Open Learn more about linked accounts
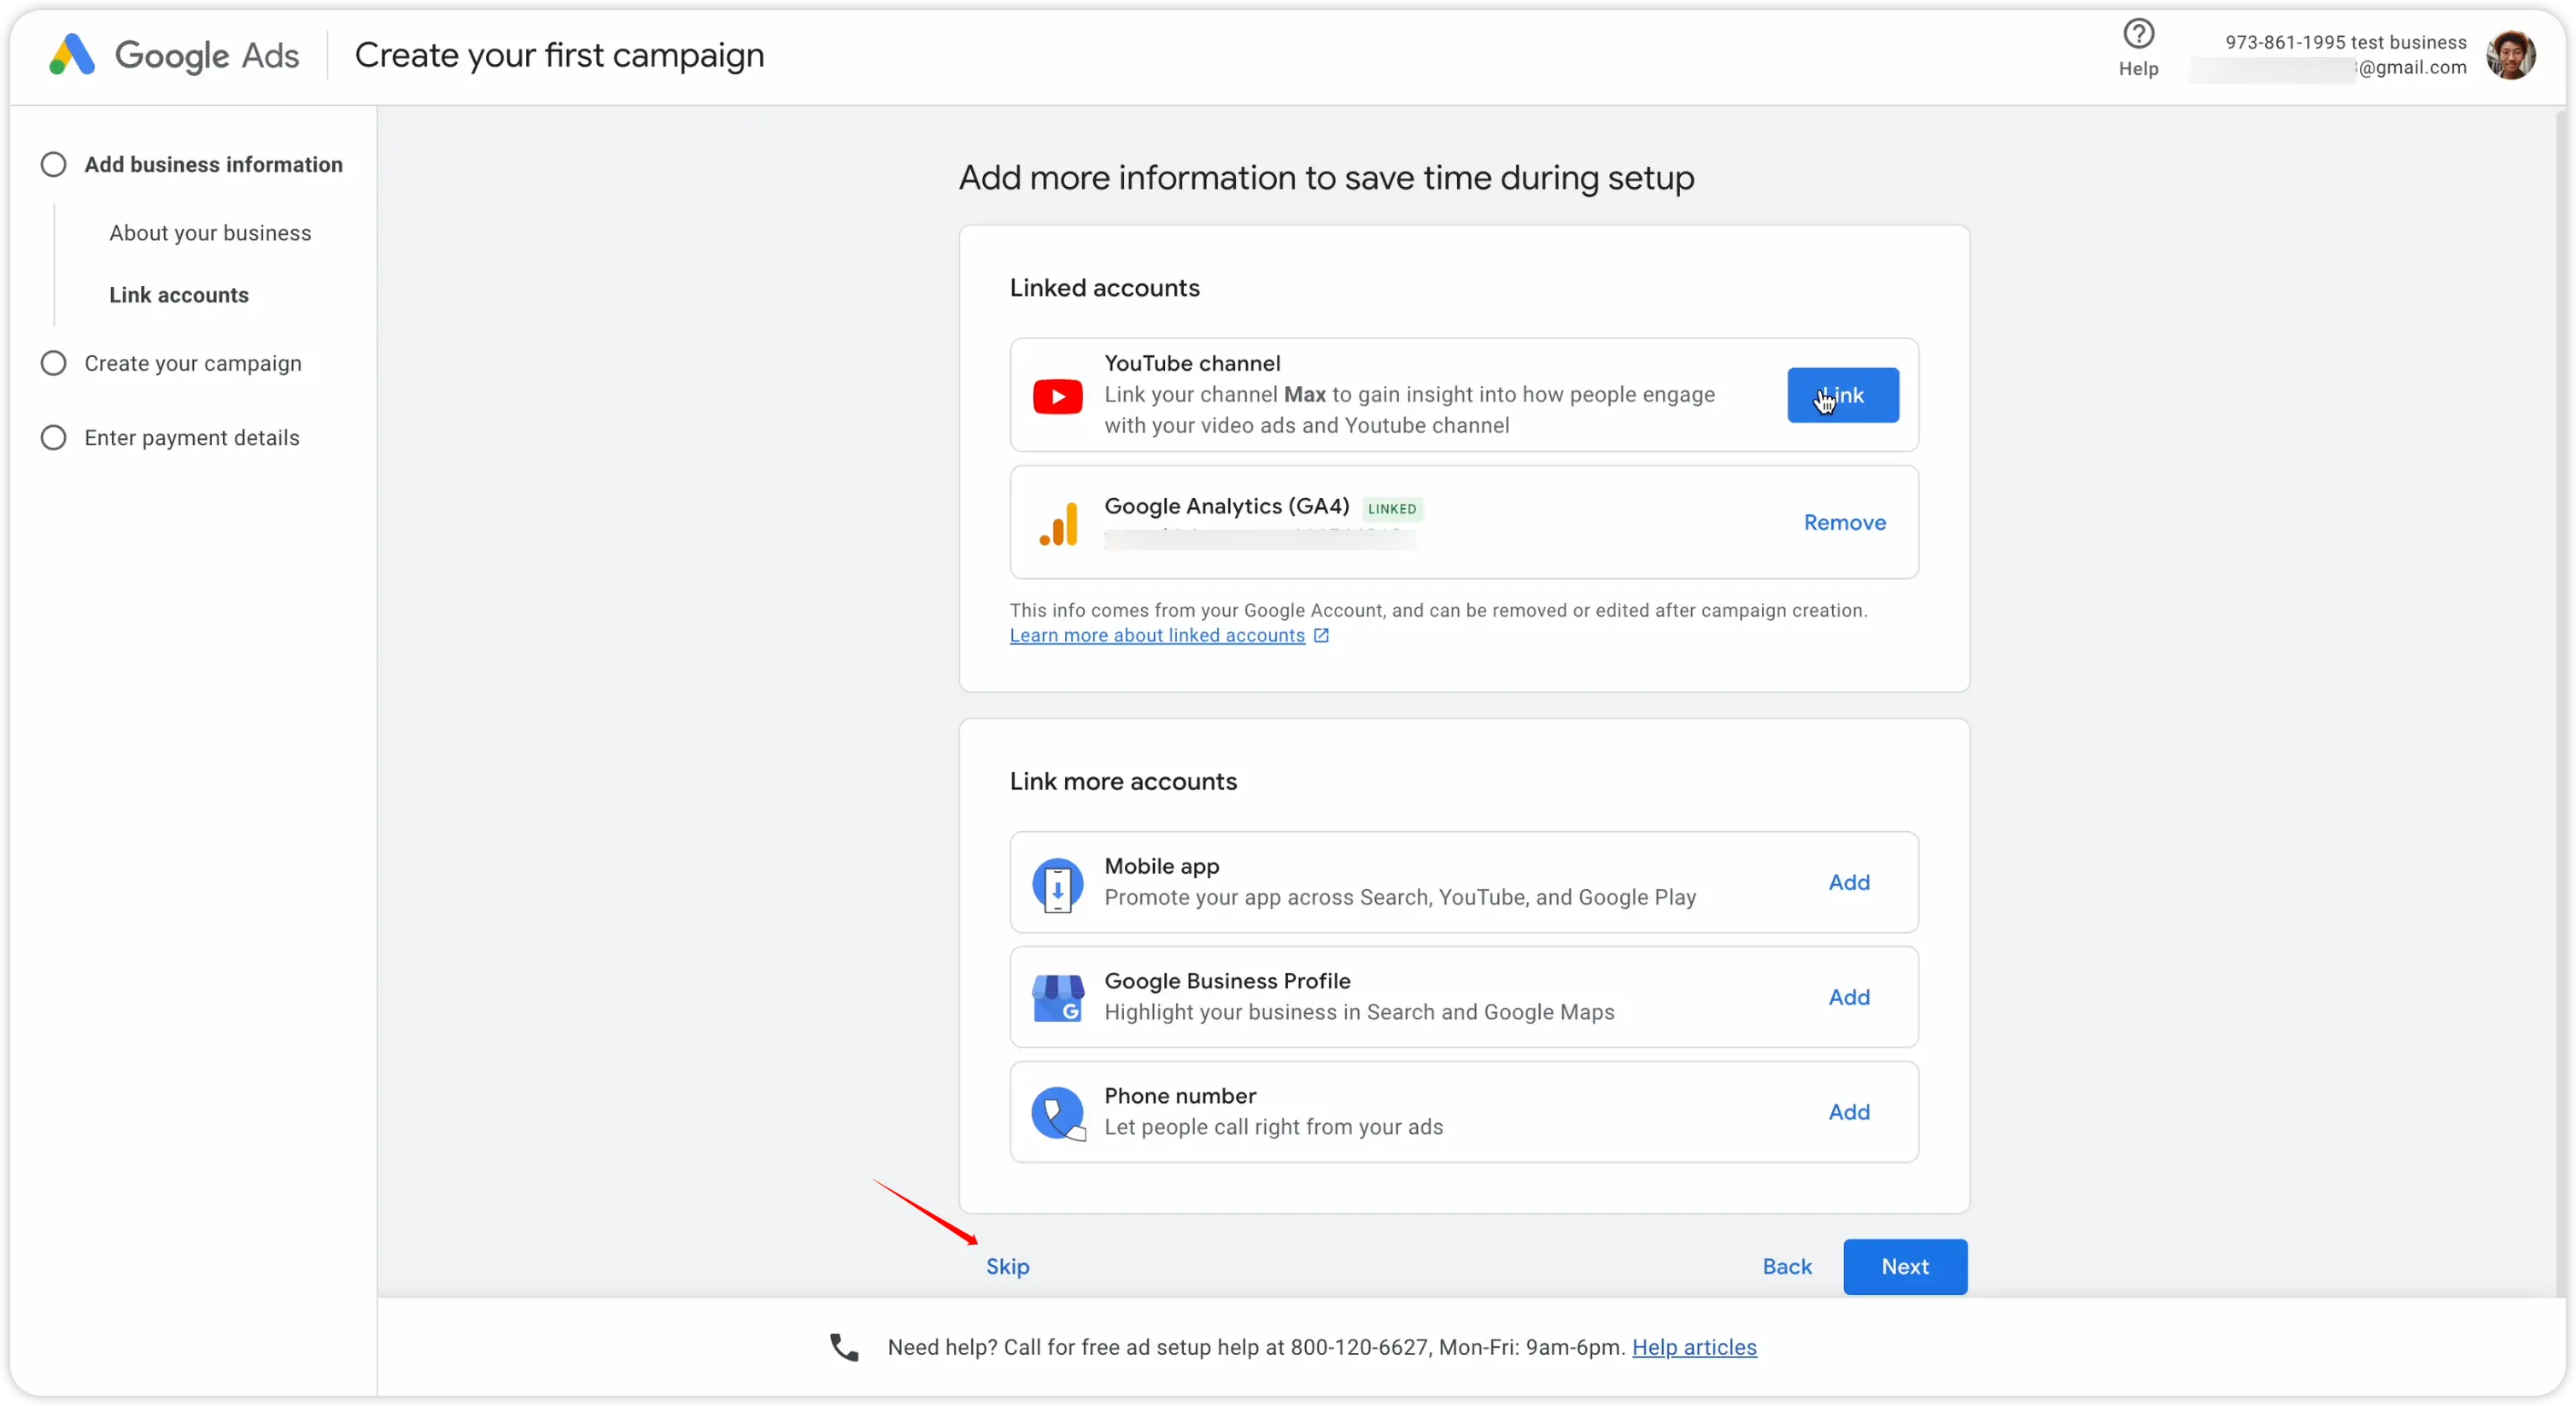Screen dimensions: 2576x1406 coord(1157,636)
